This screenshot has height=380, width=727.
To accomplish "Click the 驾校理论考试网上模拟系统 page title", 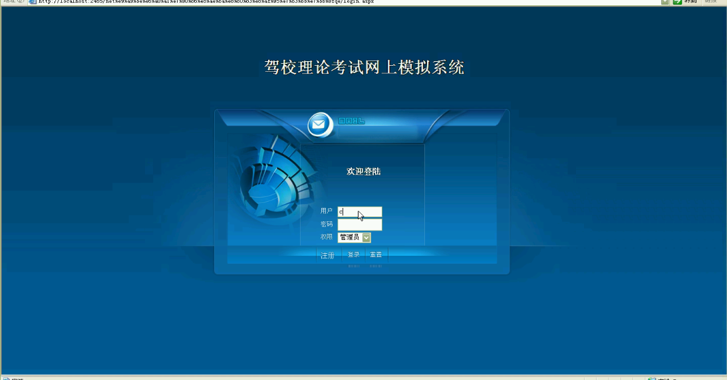I will click(364, 68).
